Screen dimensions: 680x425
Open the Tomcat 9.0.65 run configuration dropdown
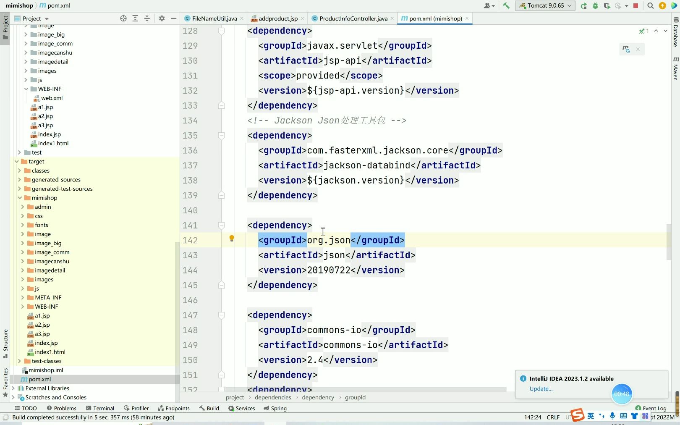(x=545, y=5)
